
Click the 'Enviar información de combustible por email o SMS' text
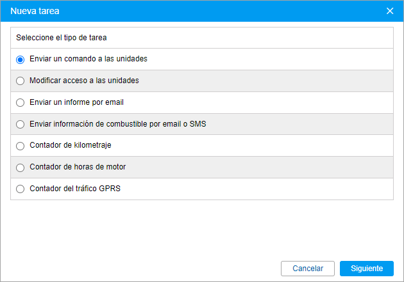(118, 124)
